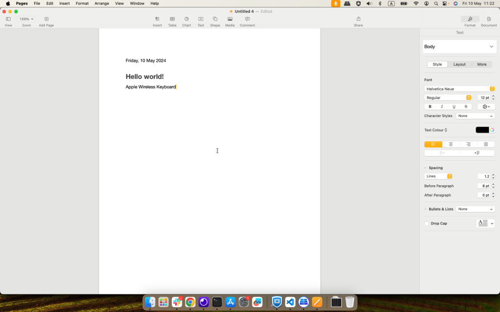Viewport: 500px width, 312px height.
Task: Click the Add Page icon
Action: (46, 19)
